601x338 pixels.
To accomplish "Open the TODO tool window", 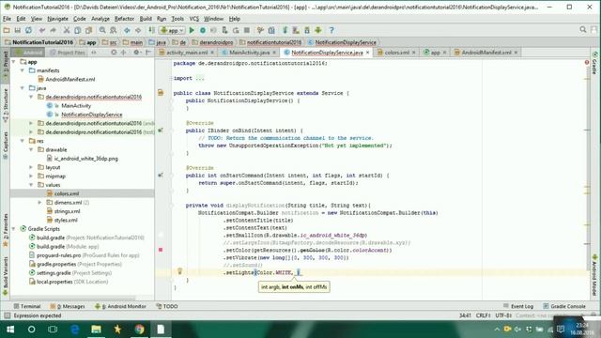I will point(167,306).
